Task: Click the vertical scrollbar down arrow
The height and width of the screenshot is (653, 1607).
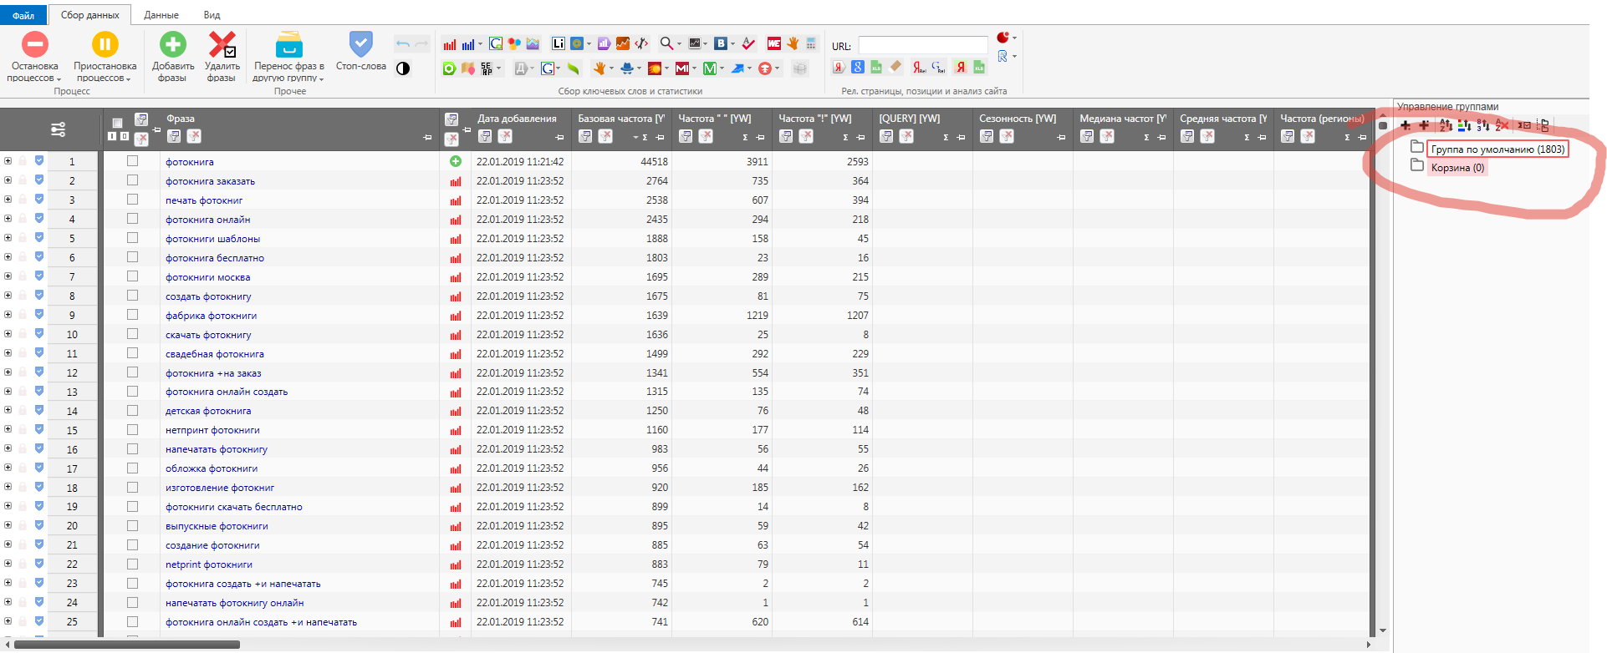Action: tap(1383, 630)
